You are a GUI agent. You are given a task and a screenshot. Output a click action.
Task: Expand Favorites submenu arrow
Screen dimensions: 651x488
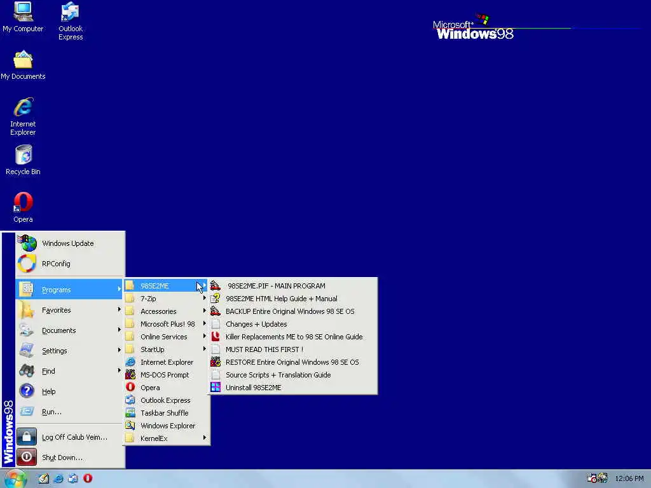[x=119, y=309]
